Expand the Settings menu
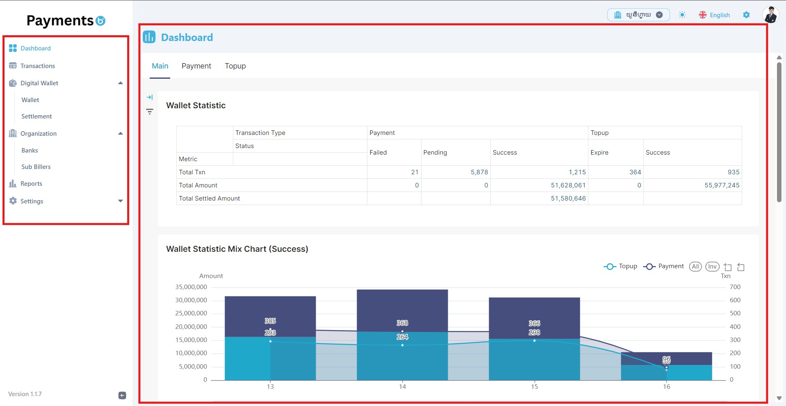Viewport: 786px width, 406px height. click(x=121, y=201)
